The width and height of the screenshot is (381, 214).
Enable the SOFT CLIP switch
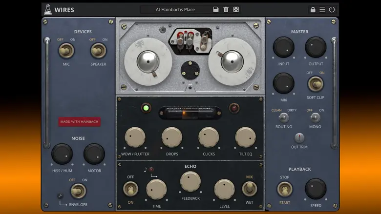(316, 84)
